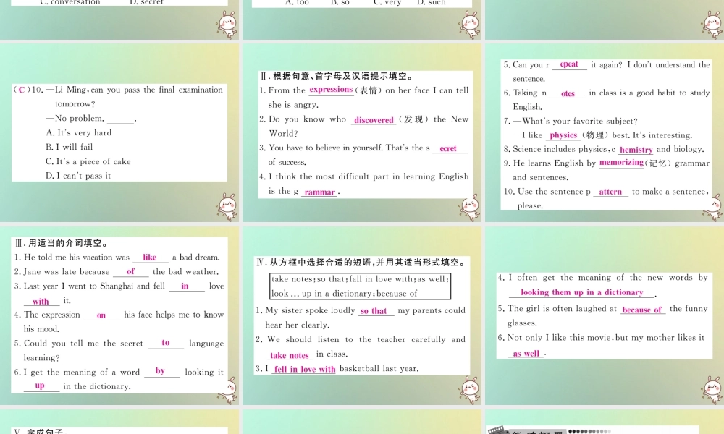Image resolution: width=724 pixels, height=434 pixels.
Task: Click the heading 'Ⅳ.从方框中选择合适的短语,并用其适当形式填空。'
Action: pyautogui.click(x=361, y=263)
